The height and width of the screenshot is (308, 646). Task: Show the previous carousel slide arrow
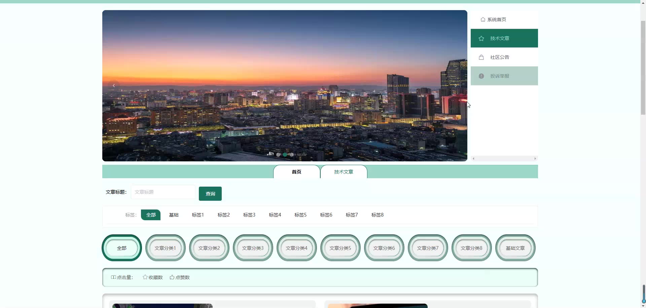114,85
